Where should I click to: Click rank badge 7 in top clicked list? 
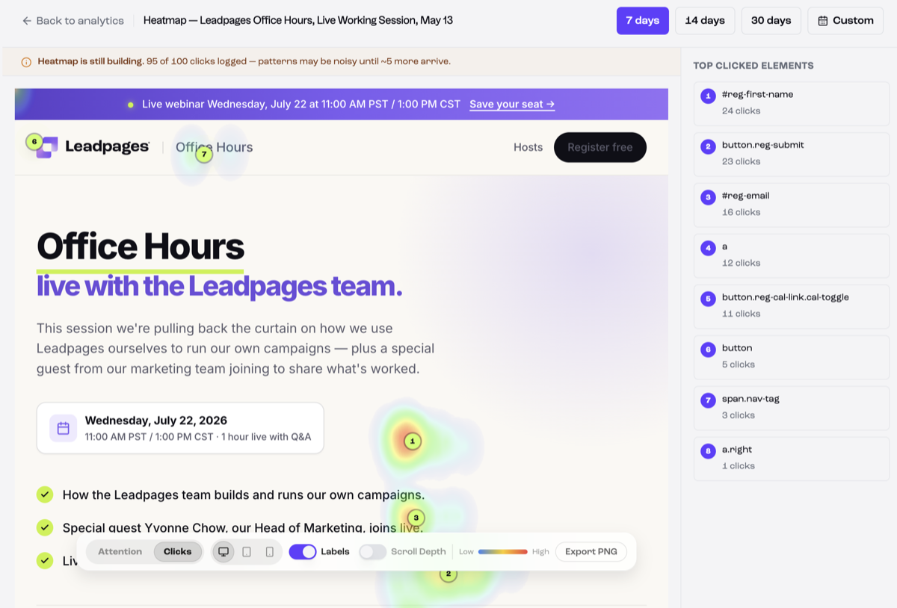click(708, 400)
